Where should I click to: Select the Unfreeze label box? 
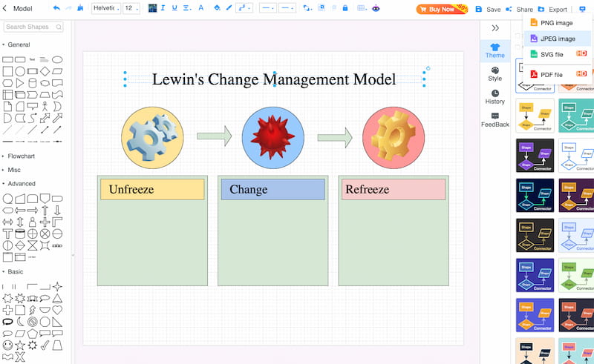click(152, 189)
